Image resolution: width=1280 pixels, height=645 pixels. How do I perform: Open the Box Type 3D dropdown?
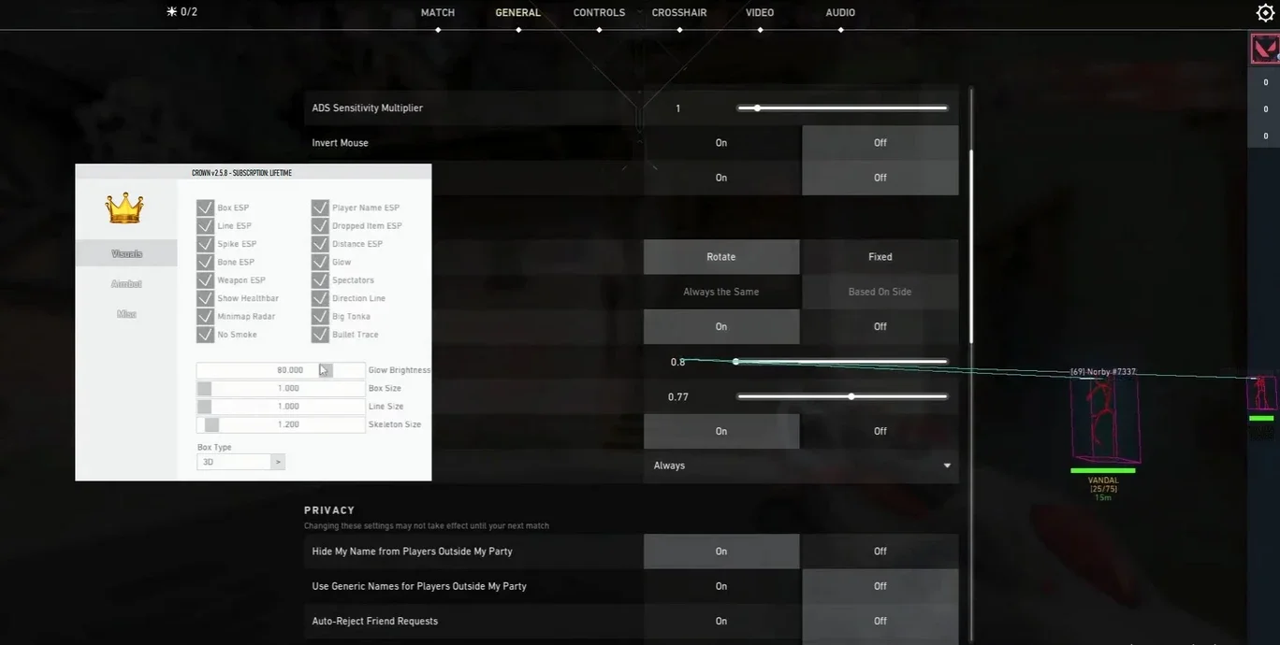(240, 462)
